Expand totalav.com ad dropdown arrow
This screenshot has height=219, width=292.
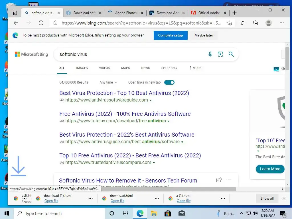click(168, 121)
